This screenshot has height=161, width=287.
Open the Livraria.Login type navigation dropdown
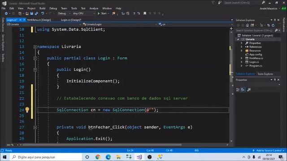tap(120, 24)
